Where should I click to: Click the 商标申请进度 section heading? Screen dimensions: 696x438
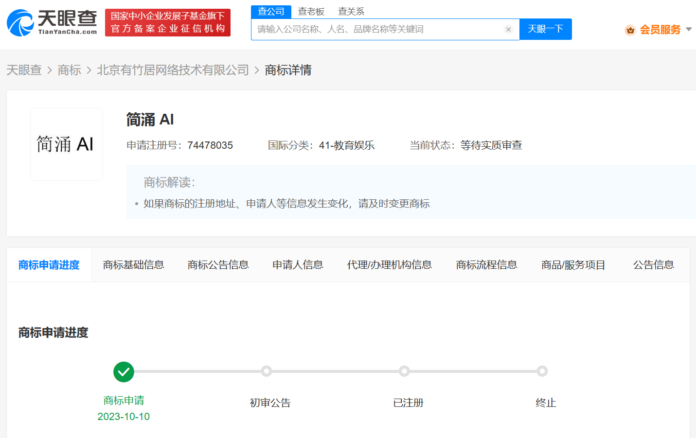[54, 333]
